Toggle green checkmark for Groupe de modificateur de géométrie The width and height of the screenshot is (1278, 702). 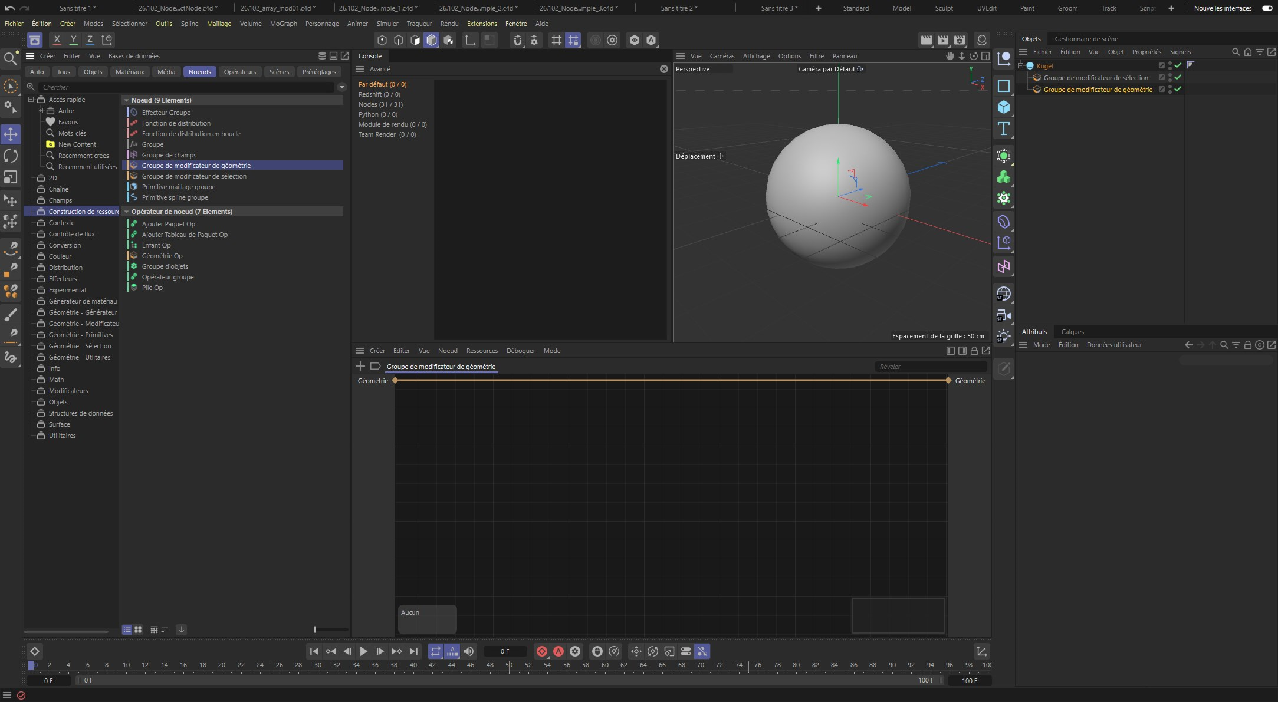click(1178, 90)
